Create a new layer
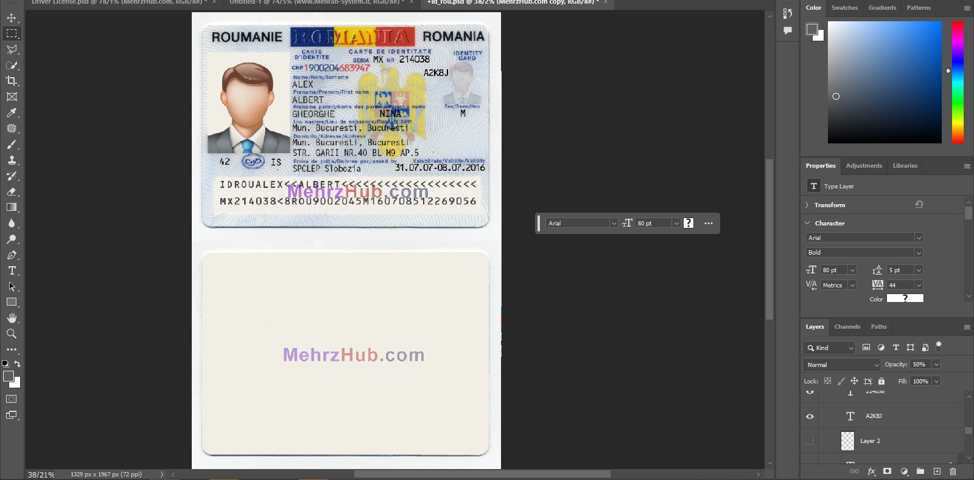The width and height of the screenshot is (974, 480). click(937, 471)
